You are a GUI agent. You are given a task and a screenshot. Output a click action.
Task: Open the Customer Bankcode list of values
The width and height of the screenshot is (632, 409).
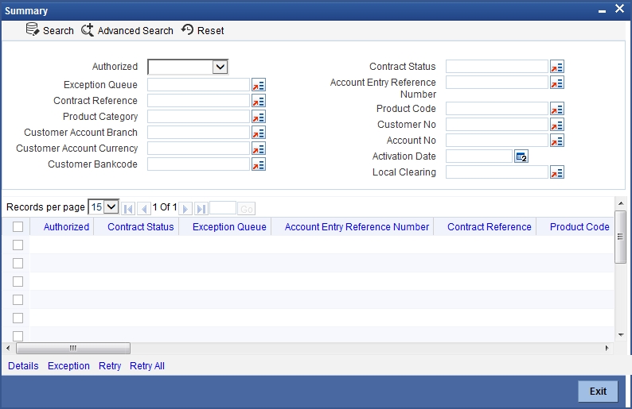(x=259, y=164)
